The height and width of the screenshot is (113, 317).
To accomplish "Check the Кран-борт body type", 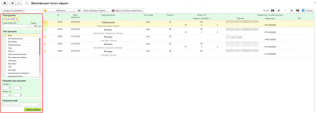I will pyautogui.click(x=4, y=64).
